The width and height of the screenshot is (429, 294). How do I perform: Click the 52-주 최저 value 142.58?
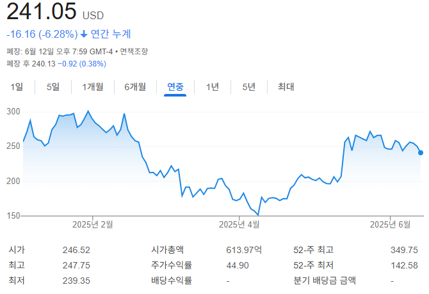pyautogui.click(x=404, y=265)
